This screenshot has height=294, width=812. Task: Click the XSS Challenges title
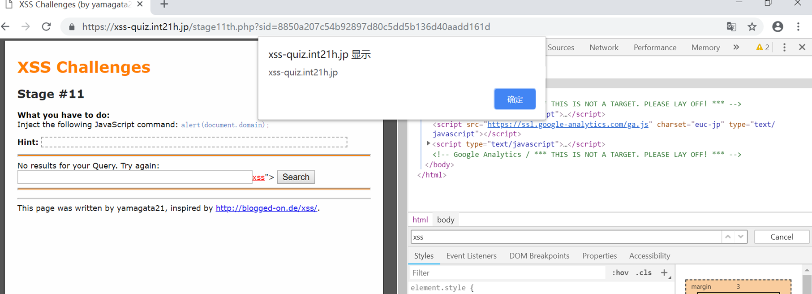(x=84, y=67)
